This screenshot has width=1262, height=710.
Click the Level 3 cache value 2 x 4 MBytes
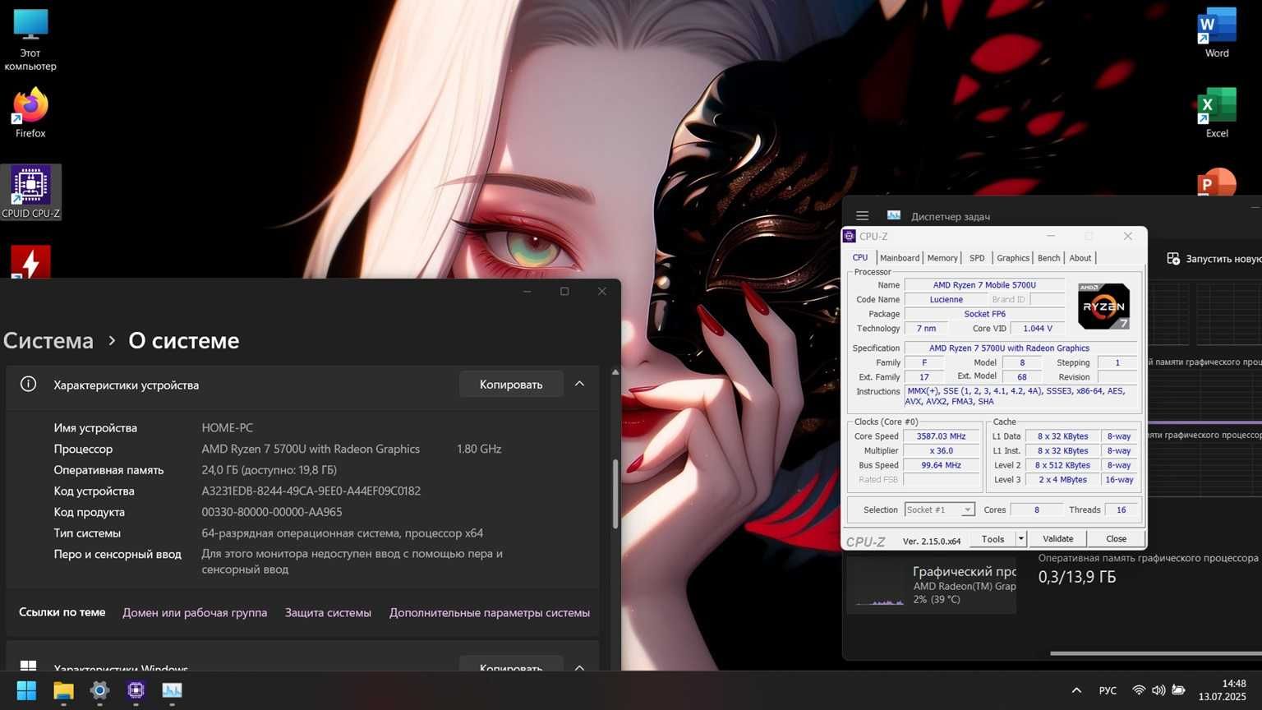pyautogui.click(x=1062, y=480)
